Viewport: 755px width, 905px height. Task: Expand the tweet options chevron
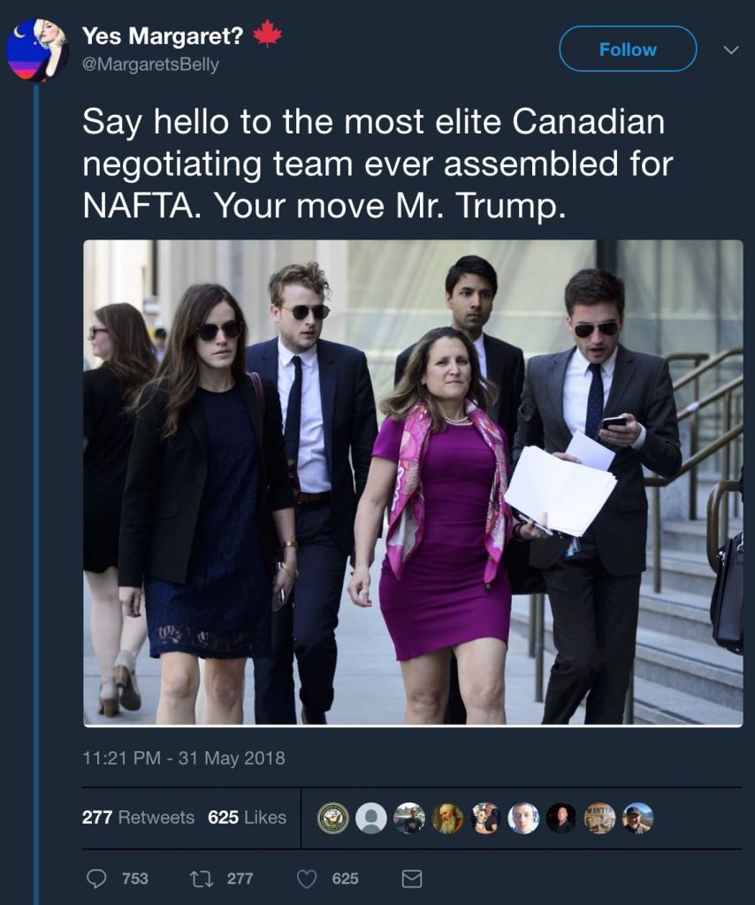tap(731, 49)
